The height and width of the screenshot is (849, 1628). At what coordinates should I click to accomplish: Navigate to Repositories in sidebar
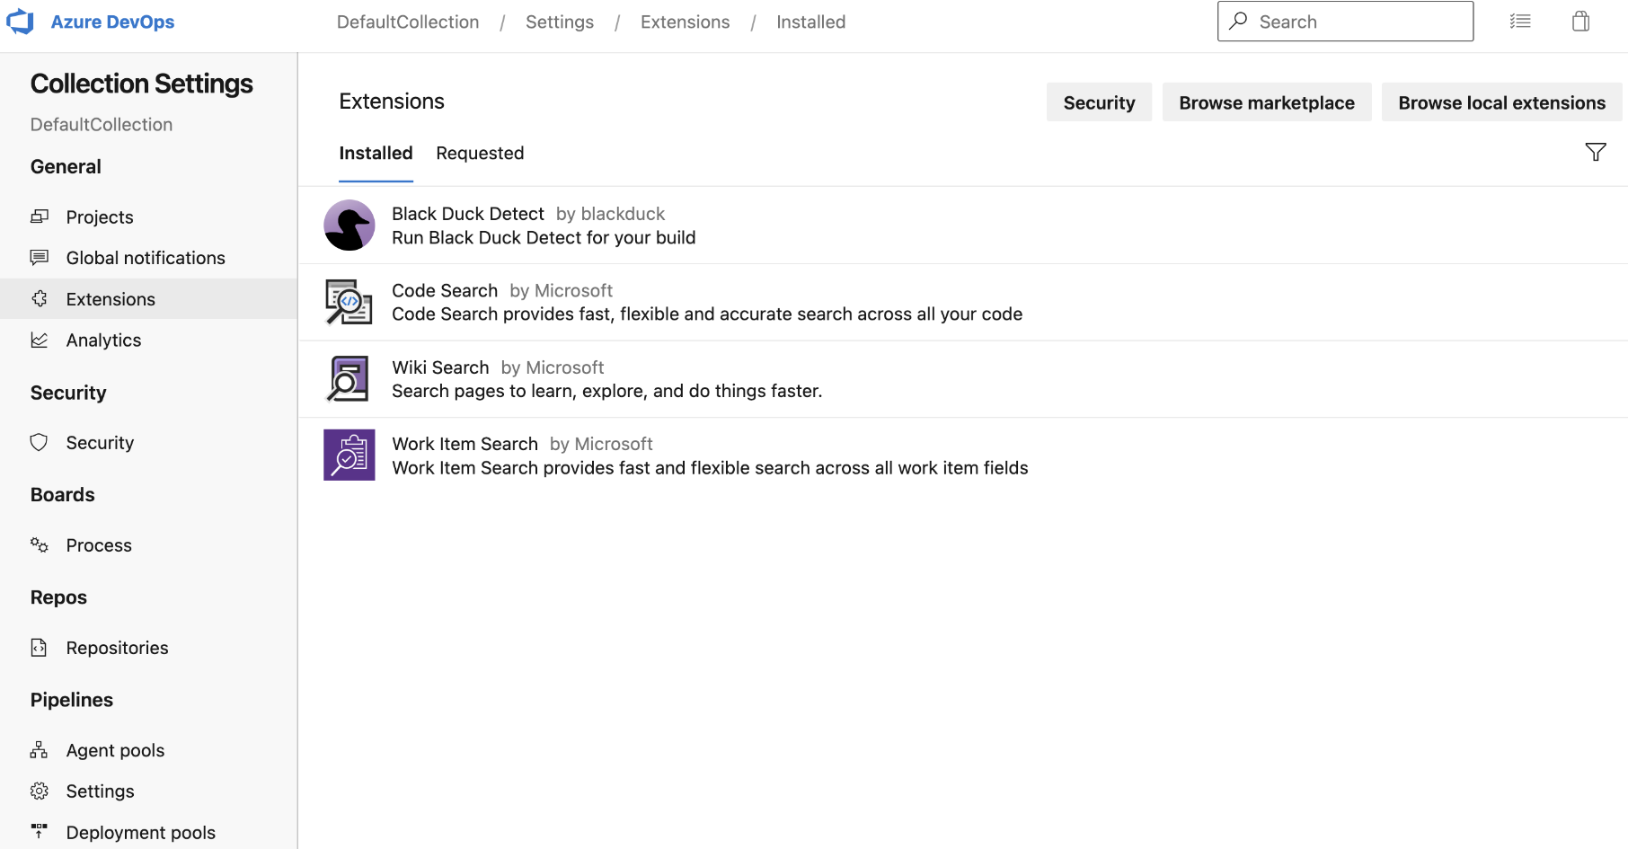[117, 649]
